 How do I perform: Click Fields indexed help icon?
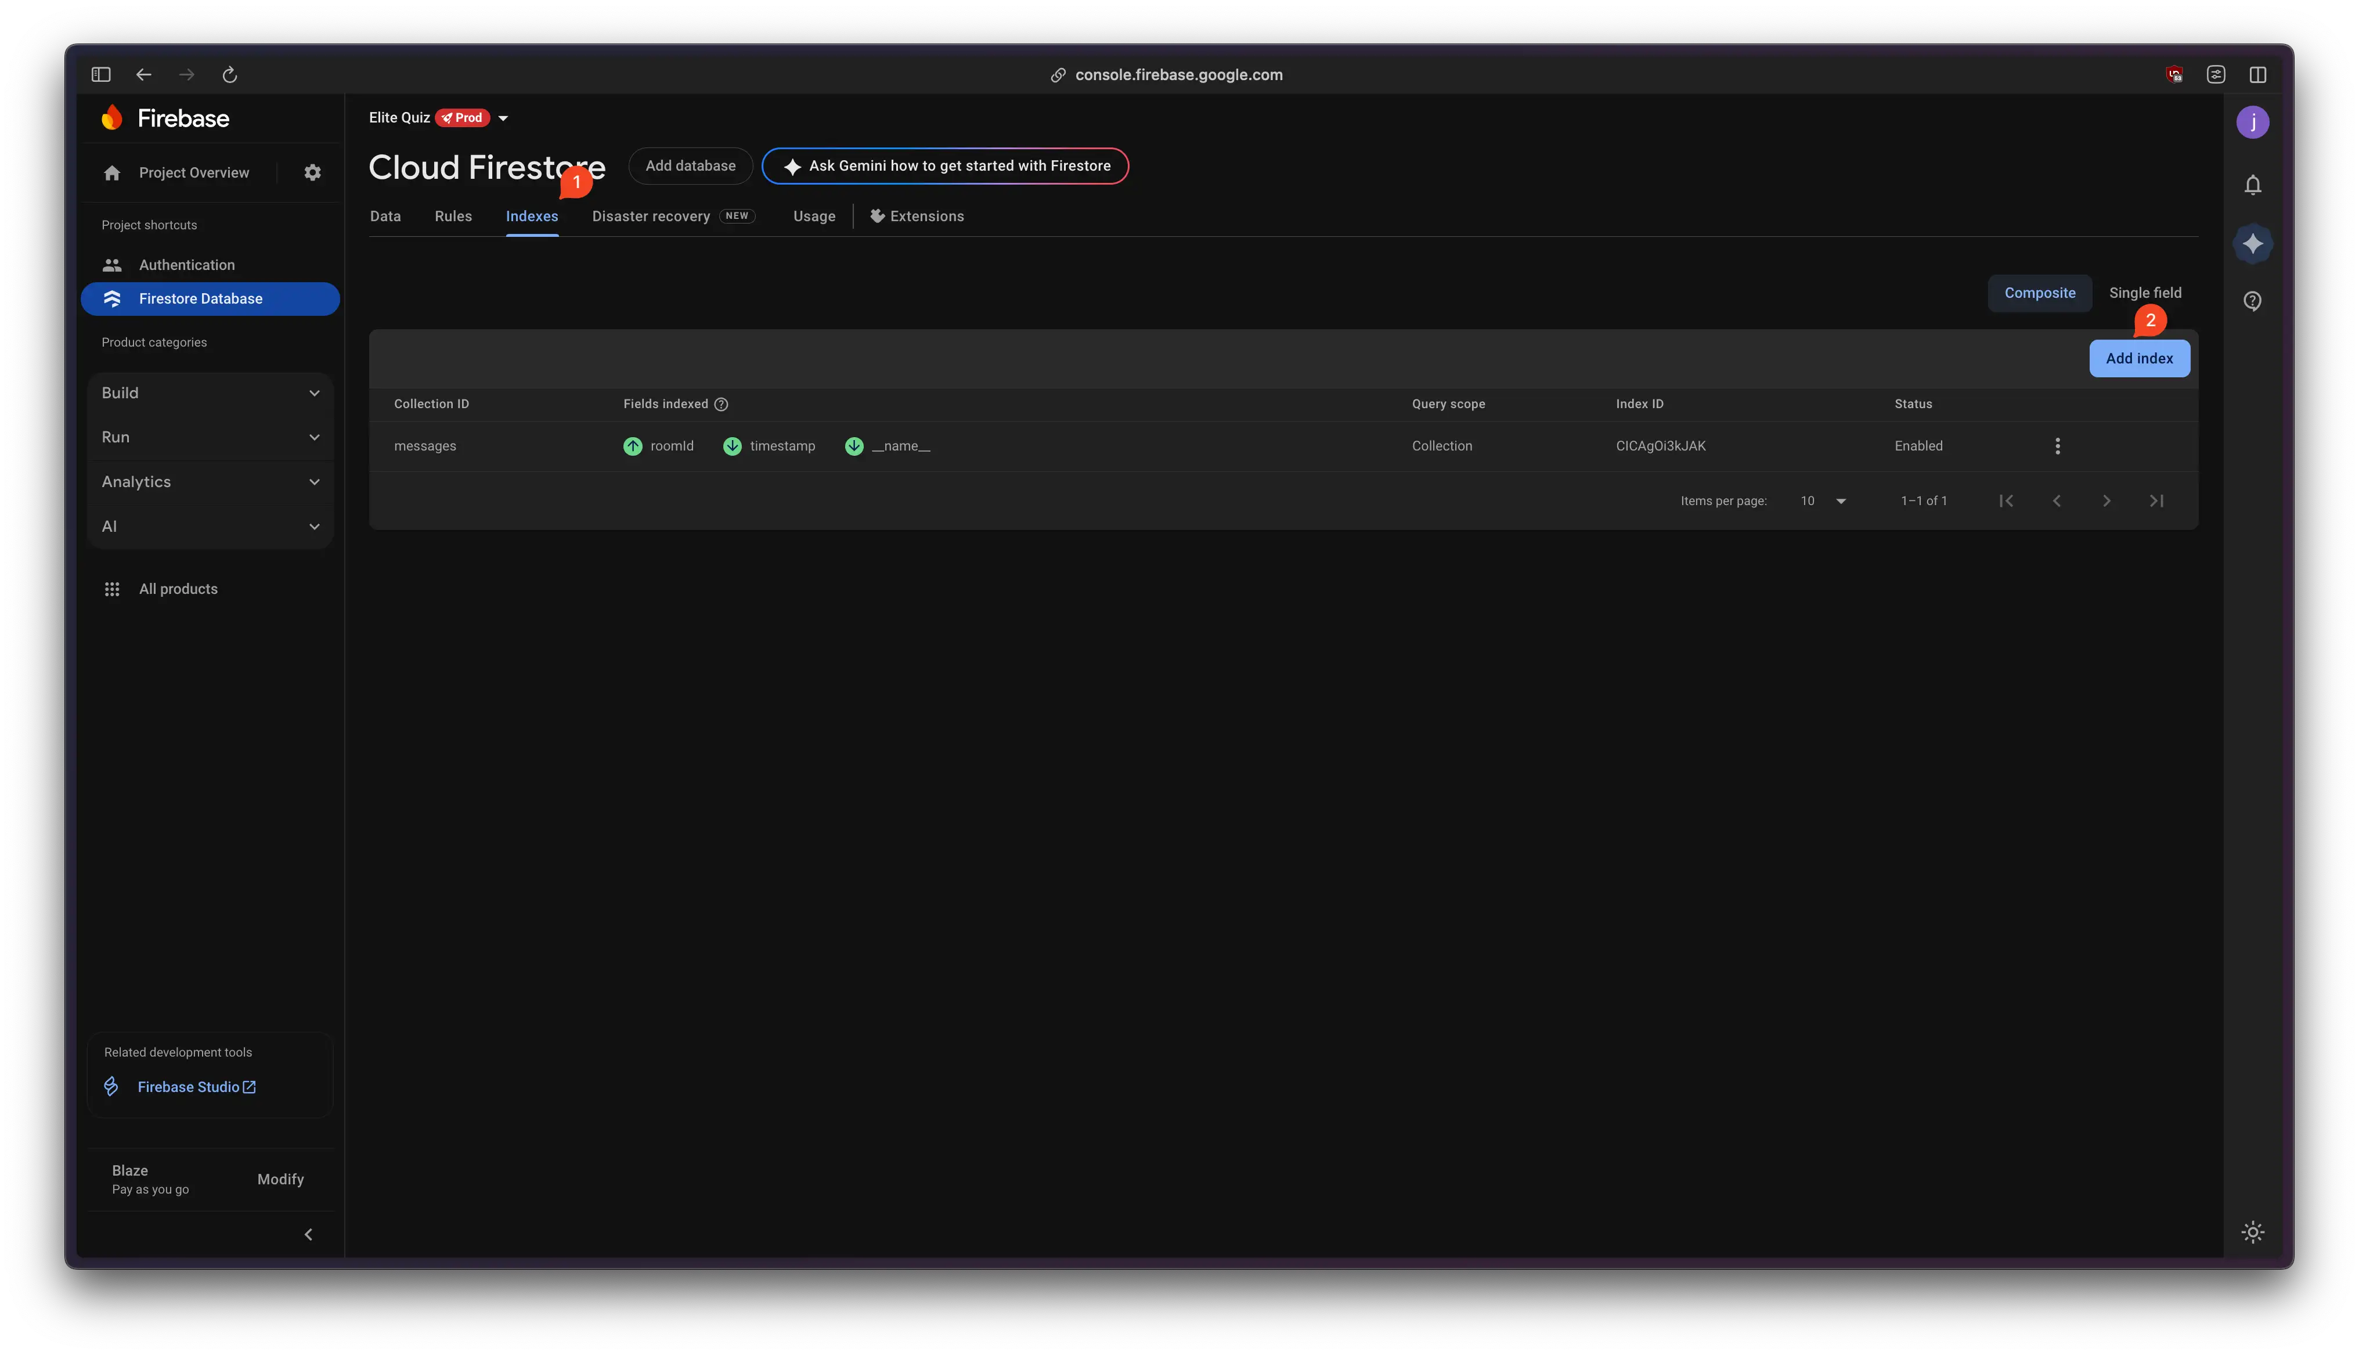(721, 404)
